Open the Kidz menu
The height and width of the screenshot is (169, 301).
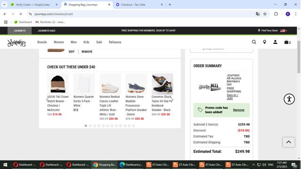click(87, 42)
